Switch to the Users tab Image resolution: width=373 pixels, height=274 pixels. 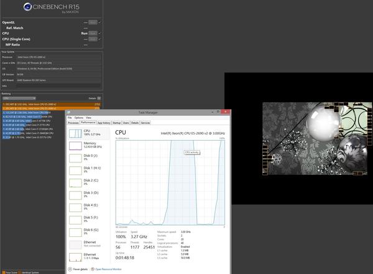point(126,123)
